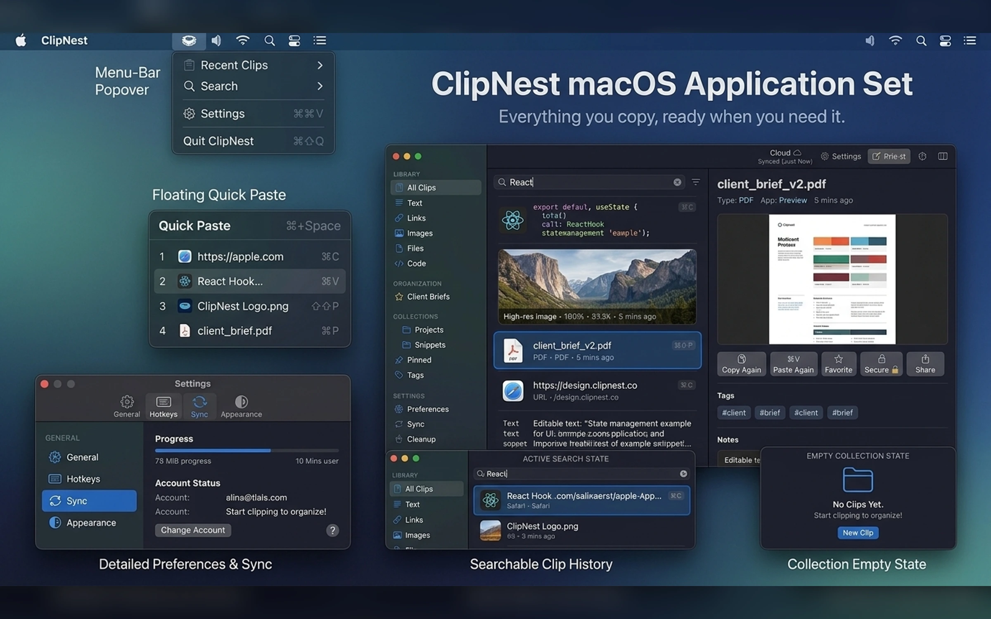Click the Copy Again button
The width and height of the screenshot is (991, 619).
coord(741,364)
